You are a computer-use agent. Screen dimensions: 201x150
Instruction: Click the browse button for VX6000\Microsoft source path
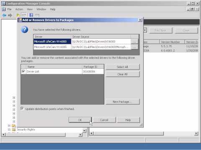click(134, 47)
